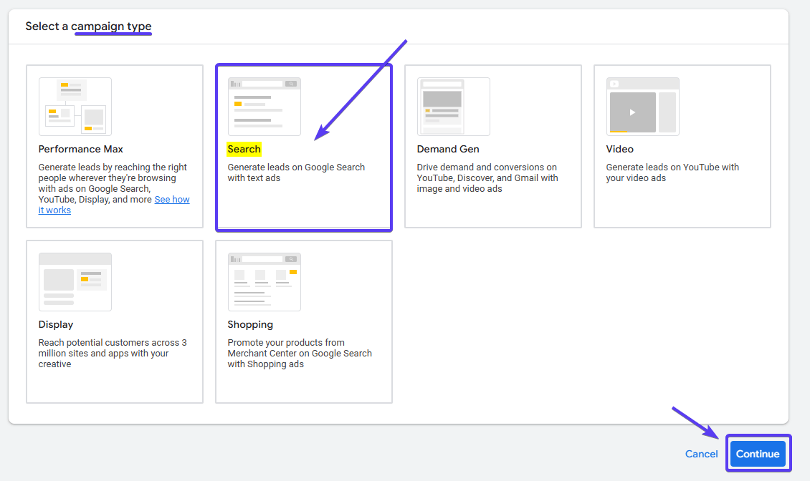
Task: Click the Display campaign illustration icon
Action: [75, 281]
